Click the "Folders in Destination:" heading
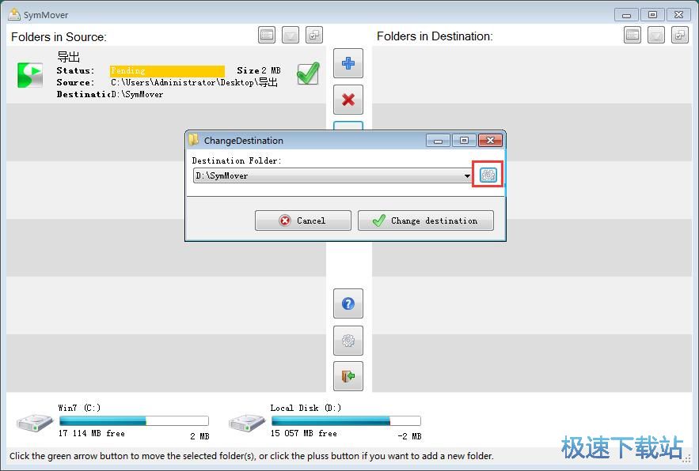This screenshot has height=471, width=699. (435, 36)
